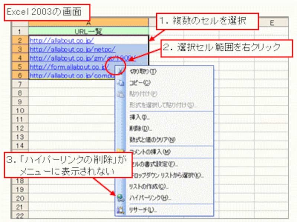The image size is (297, 222).
Task: Select row 6 header
Action: [x=20, y=75]
